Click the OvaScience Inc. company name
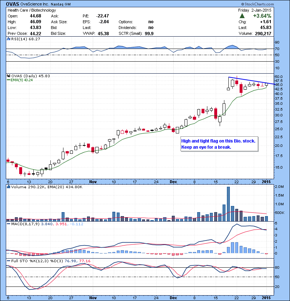Image resolution: width=290 pixels, height=301 pixels. point(34,4)
